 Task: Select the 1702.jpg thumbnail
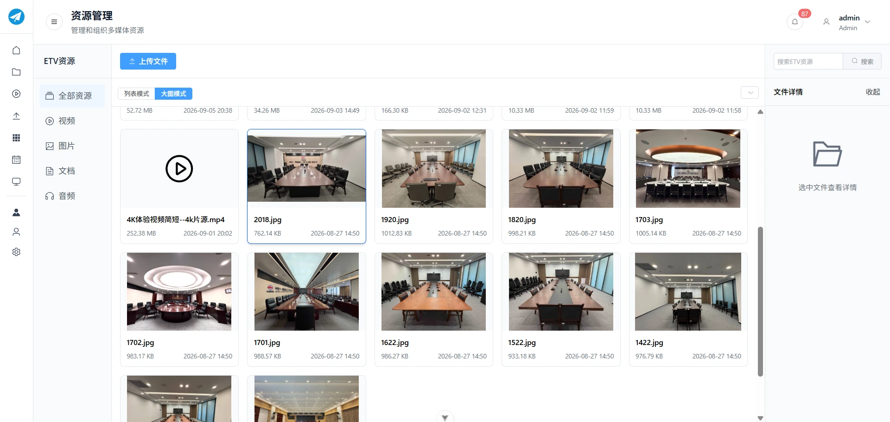179,292
